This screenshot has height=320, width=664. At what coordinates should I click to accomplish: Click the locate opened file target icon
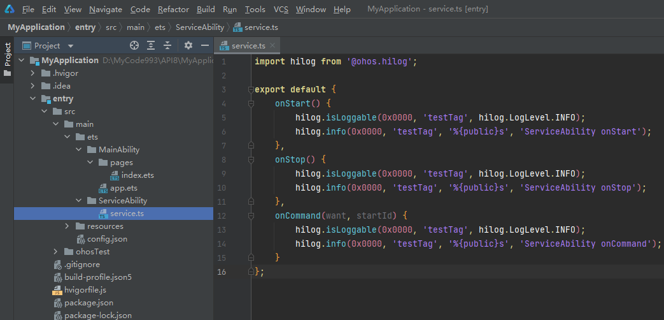(x=134, y=46)
